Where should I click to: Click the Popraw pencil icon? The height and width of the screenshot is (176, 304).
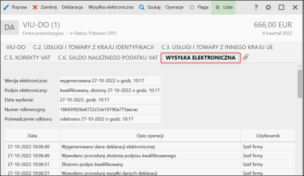pos(6,8)
